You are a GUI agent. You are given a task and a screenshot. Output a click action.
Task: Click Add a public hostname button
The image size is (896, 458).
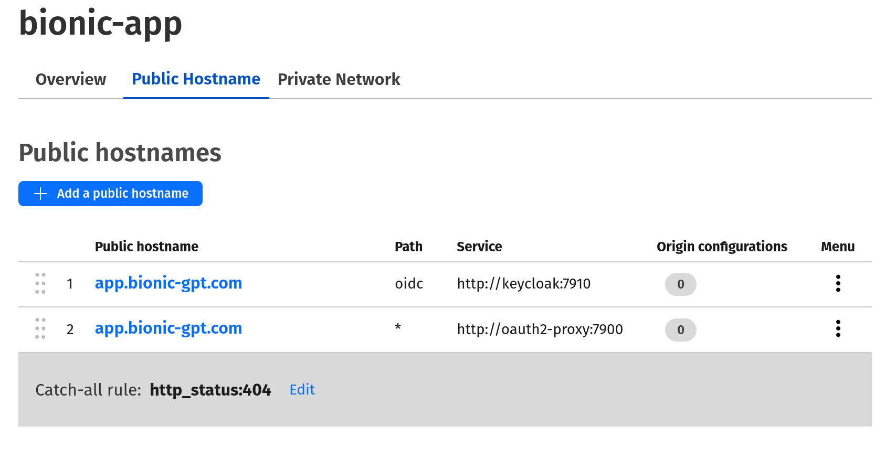110,194
